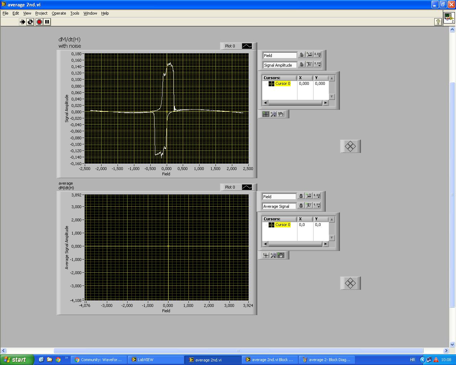Select the cursor movement tool on lower graph palette
The image size is (456, 365).
(x=265, y=255)
